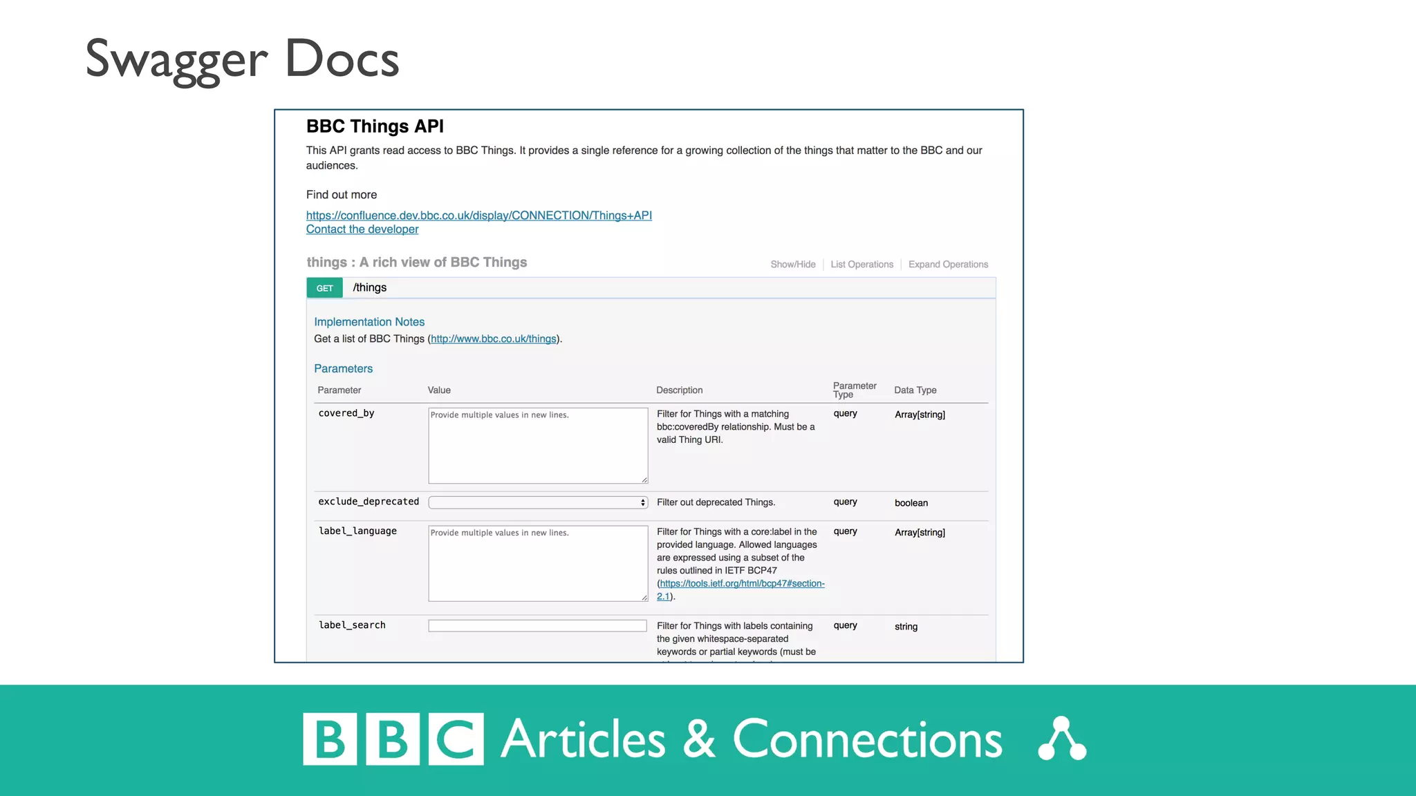Click the Implementation Notes heading
Viewport: 1416px width, 796px height.
coord(369,322)
